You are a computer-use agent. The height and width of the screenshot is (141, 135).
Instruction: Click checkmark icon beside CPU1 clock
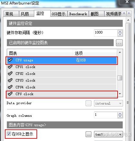point(10,67)
